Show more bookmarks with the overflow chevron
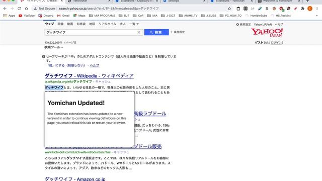Viewport: 322px width, 181px height. point(316,16)
